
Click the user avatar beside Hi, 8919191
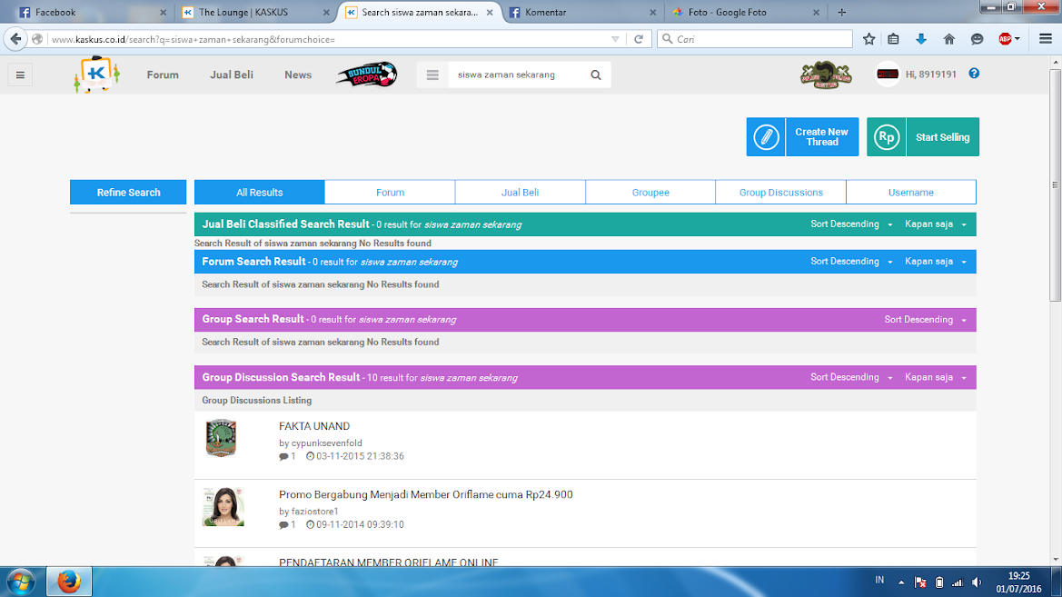click(x=888, y=74)
